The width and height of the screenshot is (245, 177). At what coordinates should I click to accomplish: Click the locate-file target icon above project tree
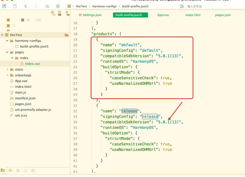point(52,12)
